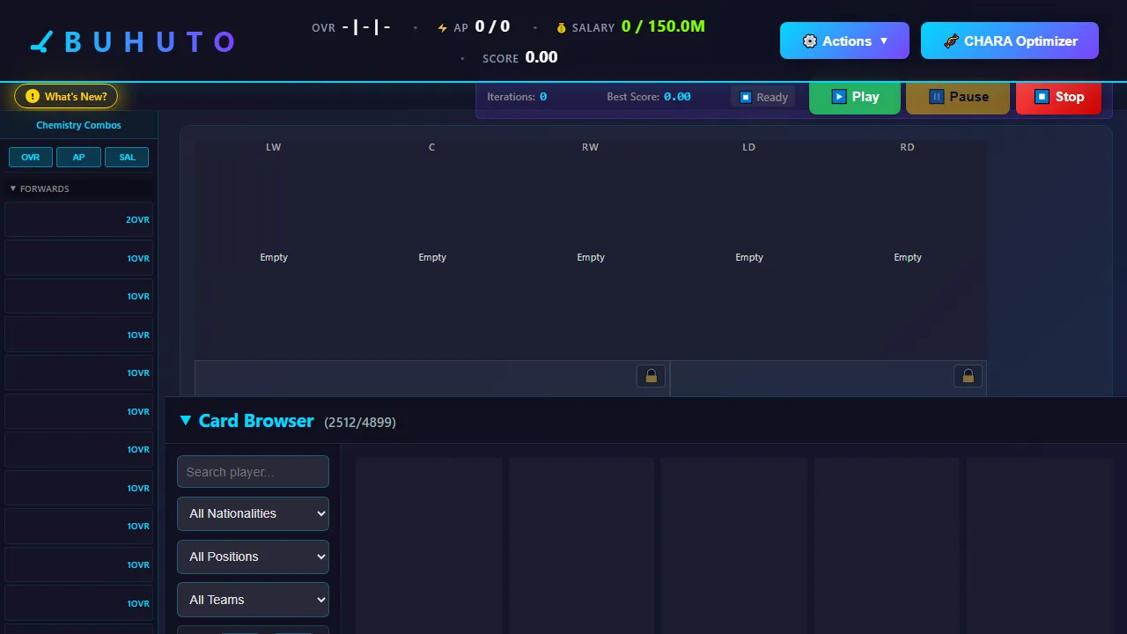Click the BUHUTO logo icon
The image size is (1127, 634).
click(39, 41)
